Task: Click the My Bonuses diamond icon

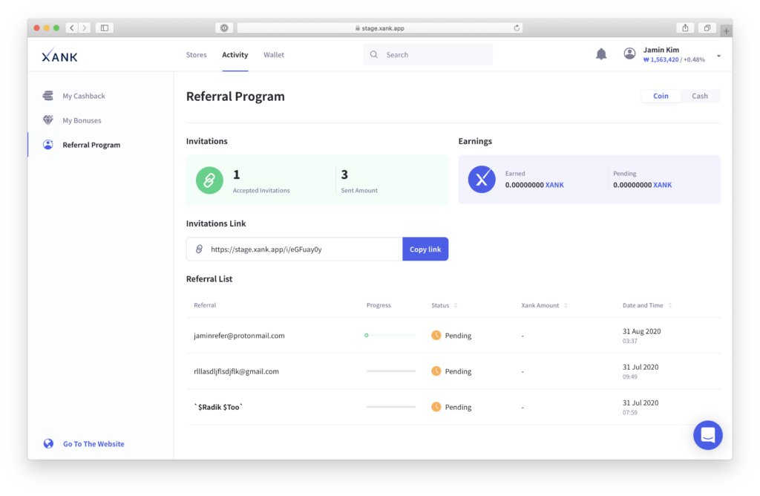Action: 48,120
